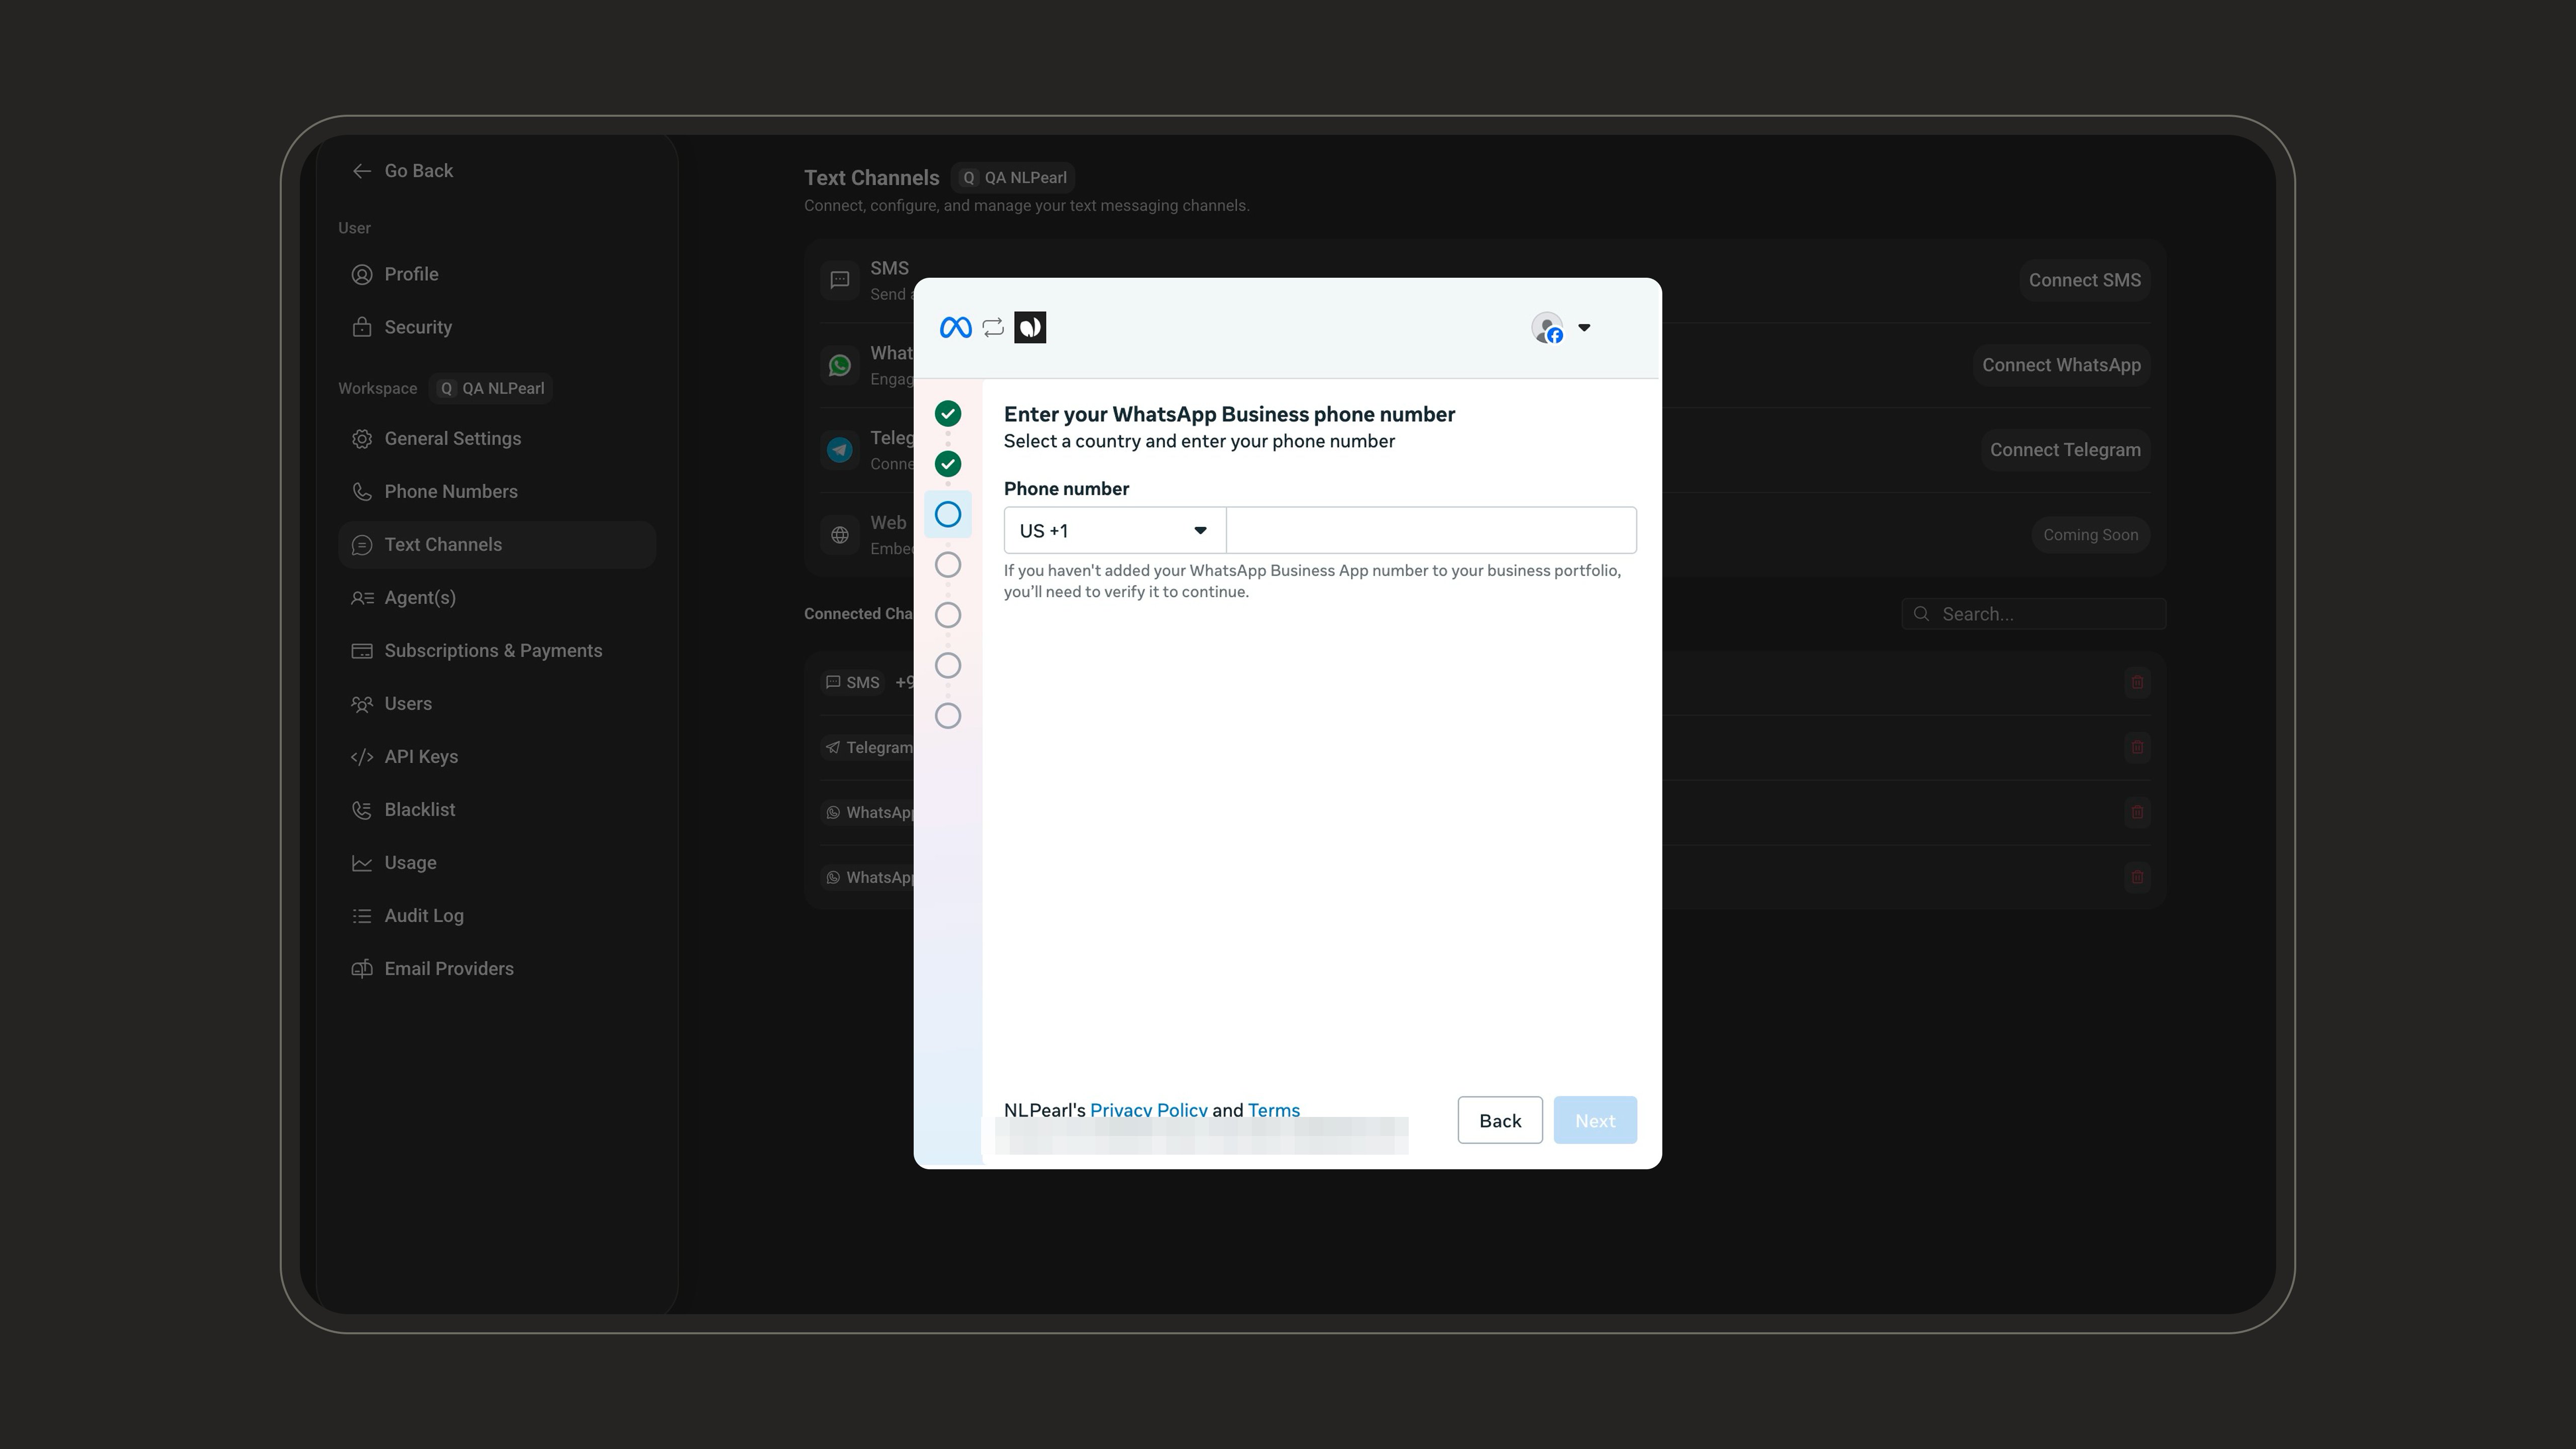
Task: Click the first completed step checkmark
Action: 948,413
